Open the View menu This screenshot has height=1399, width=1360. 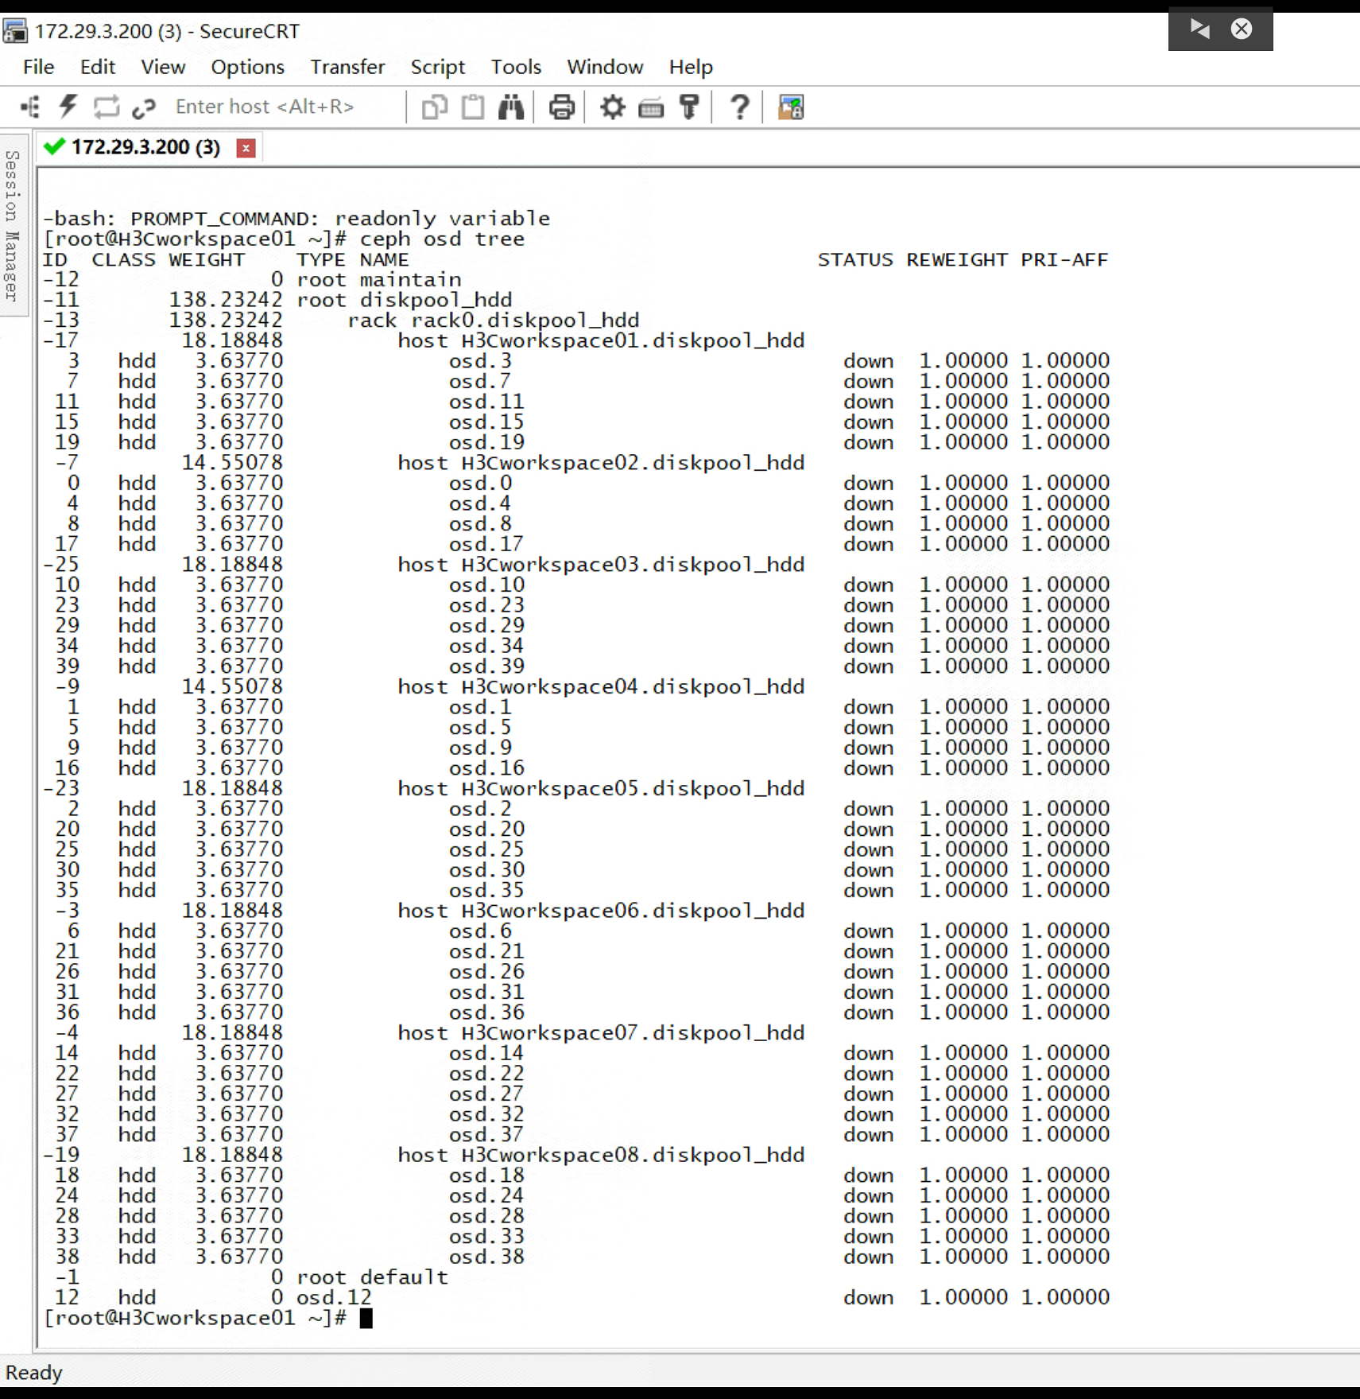click(163, 67)
